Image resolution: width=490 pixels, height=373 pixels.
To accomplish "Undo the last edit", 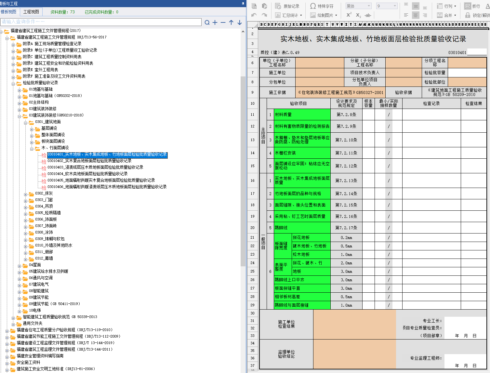I will (254, 15).
